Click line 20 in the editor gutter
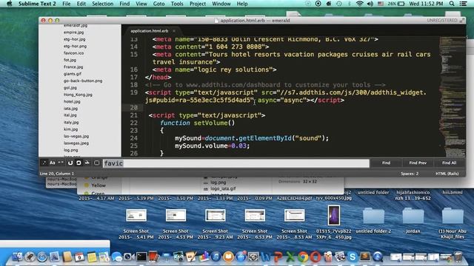 [134, 108]
